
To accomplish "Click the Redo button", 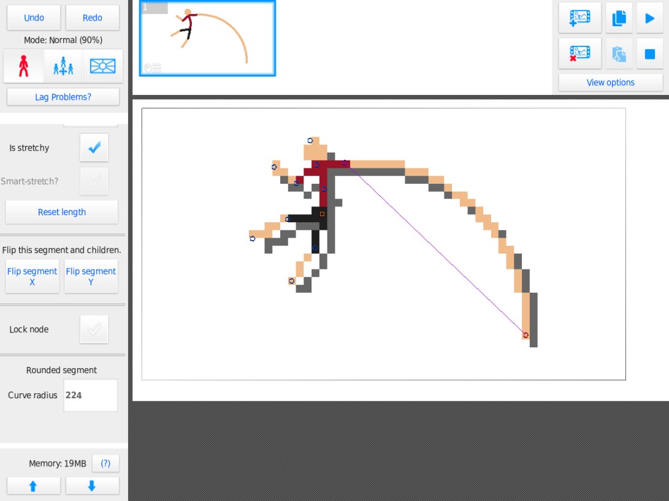I will click(x=92, y=18).
